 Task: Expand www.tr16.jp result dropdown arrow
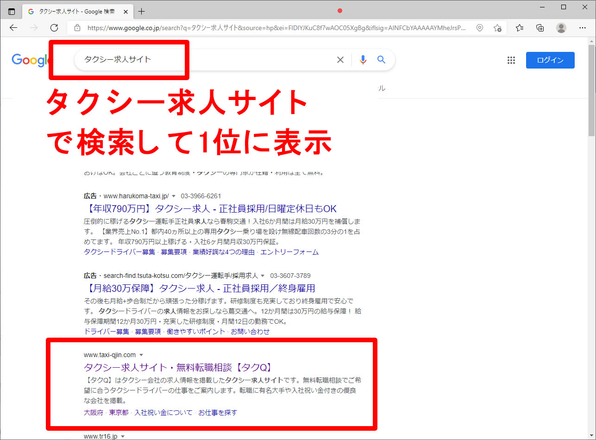click(123, 436)
